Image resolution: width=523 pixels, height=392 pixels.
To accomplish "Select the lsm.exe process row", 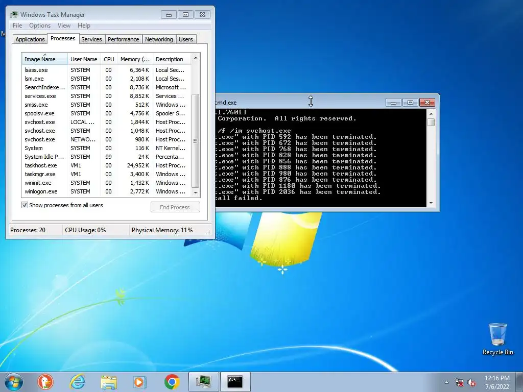I will (106, 79).
